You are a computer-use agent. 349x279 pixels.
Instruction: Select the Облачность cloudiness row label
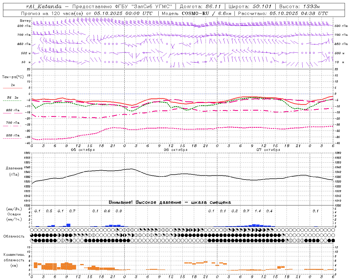coord(14,236)
